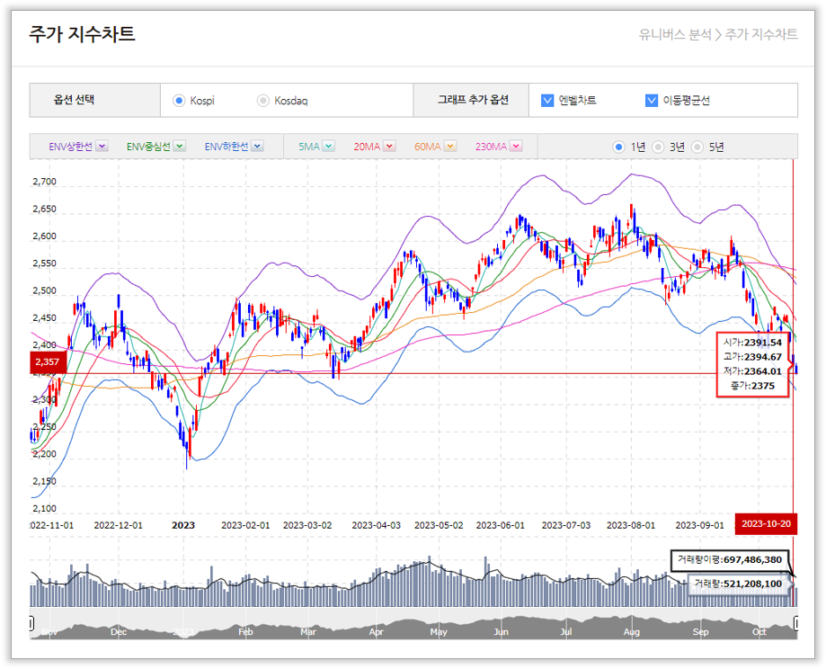This screenshot has height=669, width=826.
Task: Expand the ENV중심선 dropdown arrow
Action: [x=179, y=147]
